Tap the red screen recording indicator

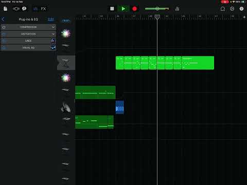(225, 2)
